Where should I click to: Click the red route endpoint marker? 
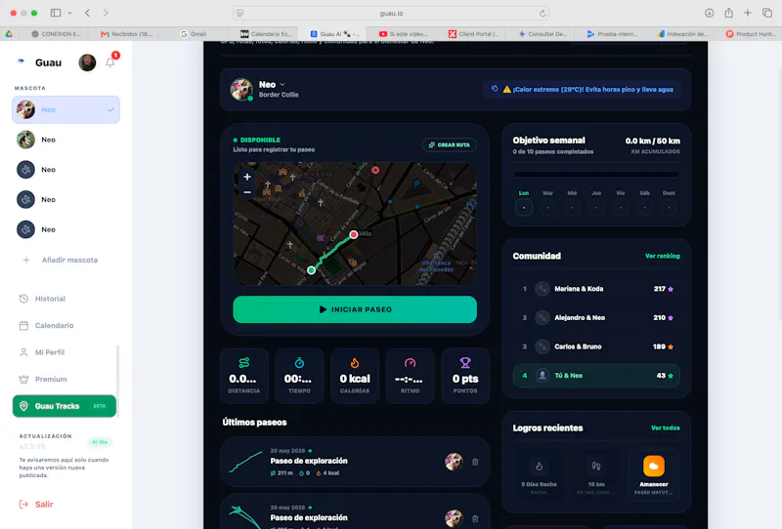354,234
